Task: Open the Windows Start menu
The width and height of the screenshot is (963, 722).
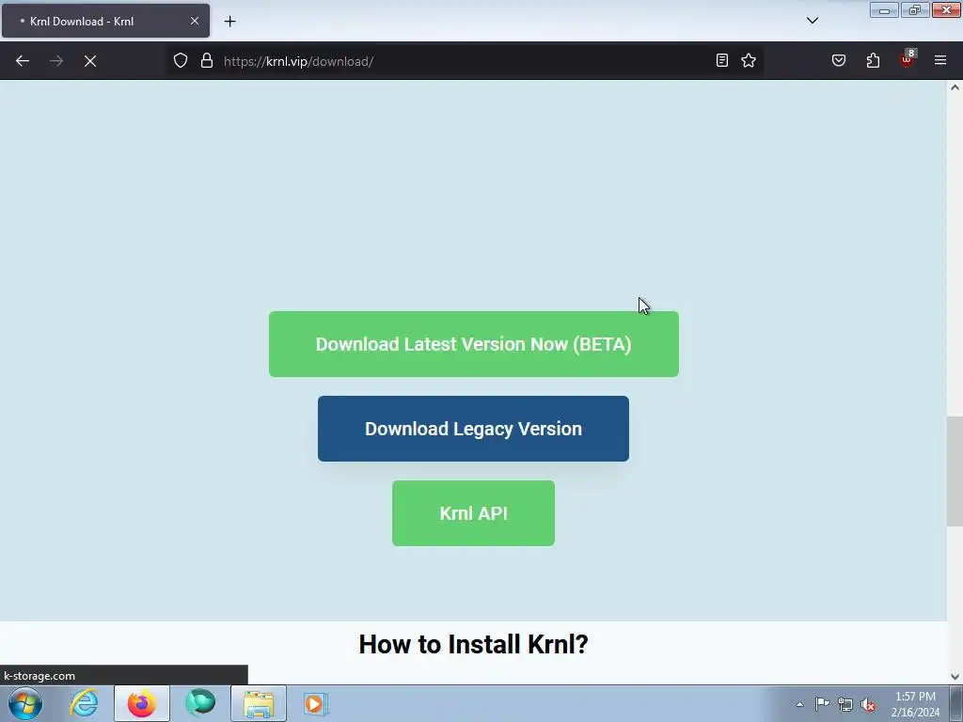Action: [x=25, y=703]
